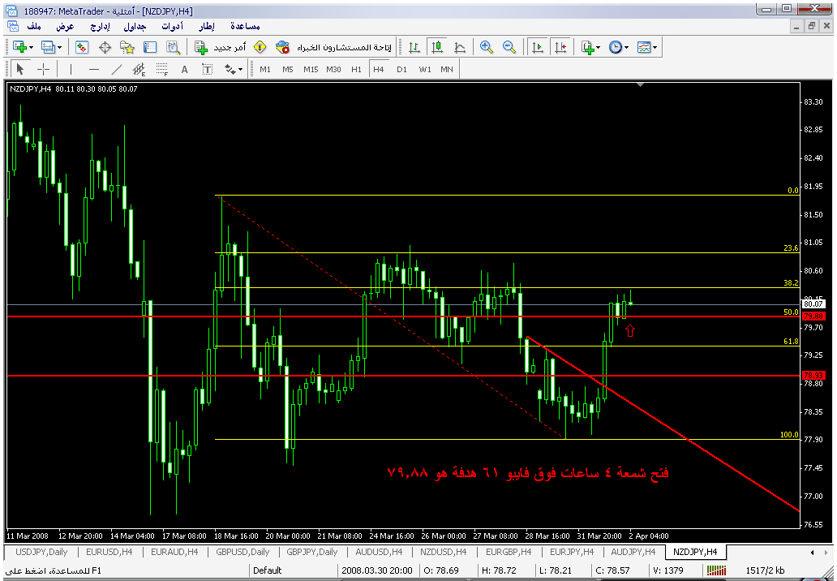
Task: Click the connection status 1517/2 kb indicator
Action: [x=765, y=570]
